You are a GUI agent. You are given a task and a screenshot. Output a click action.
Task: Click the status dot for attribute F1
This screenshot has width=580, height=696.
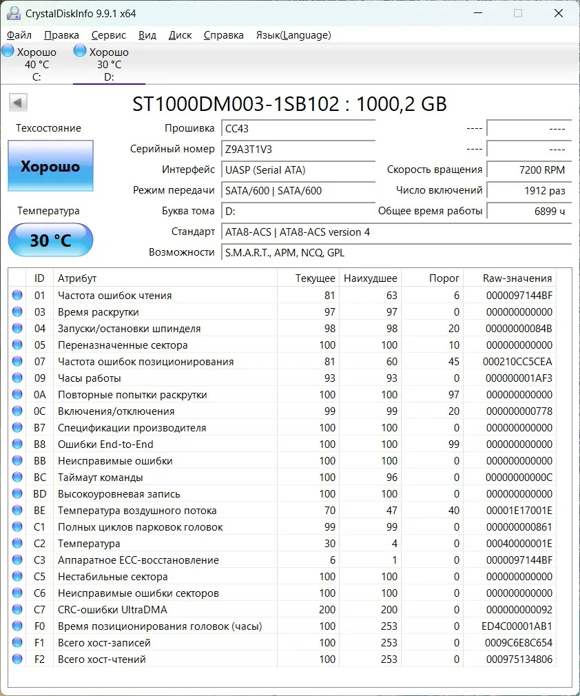17,642
